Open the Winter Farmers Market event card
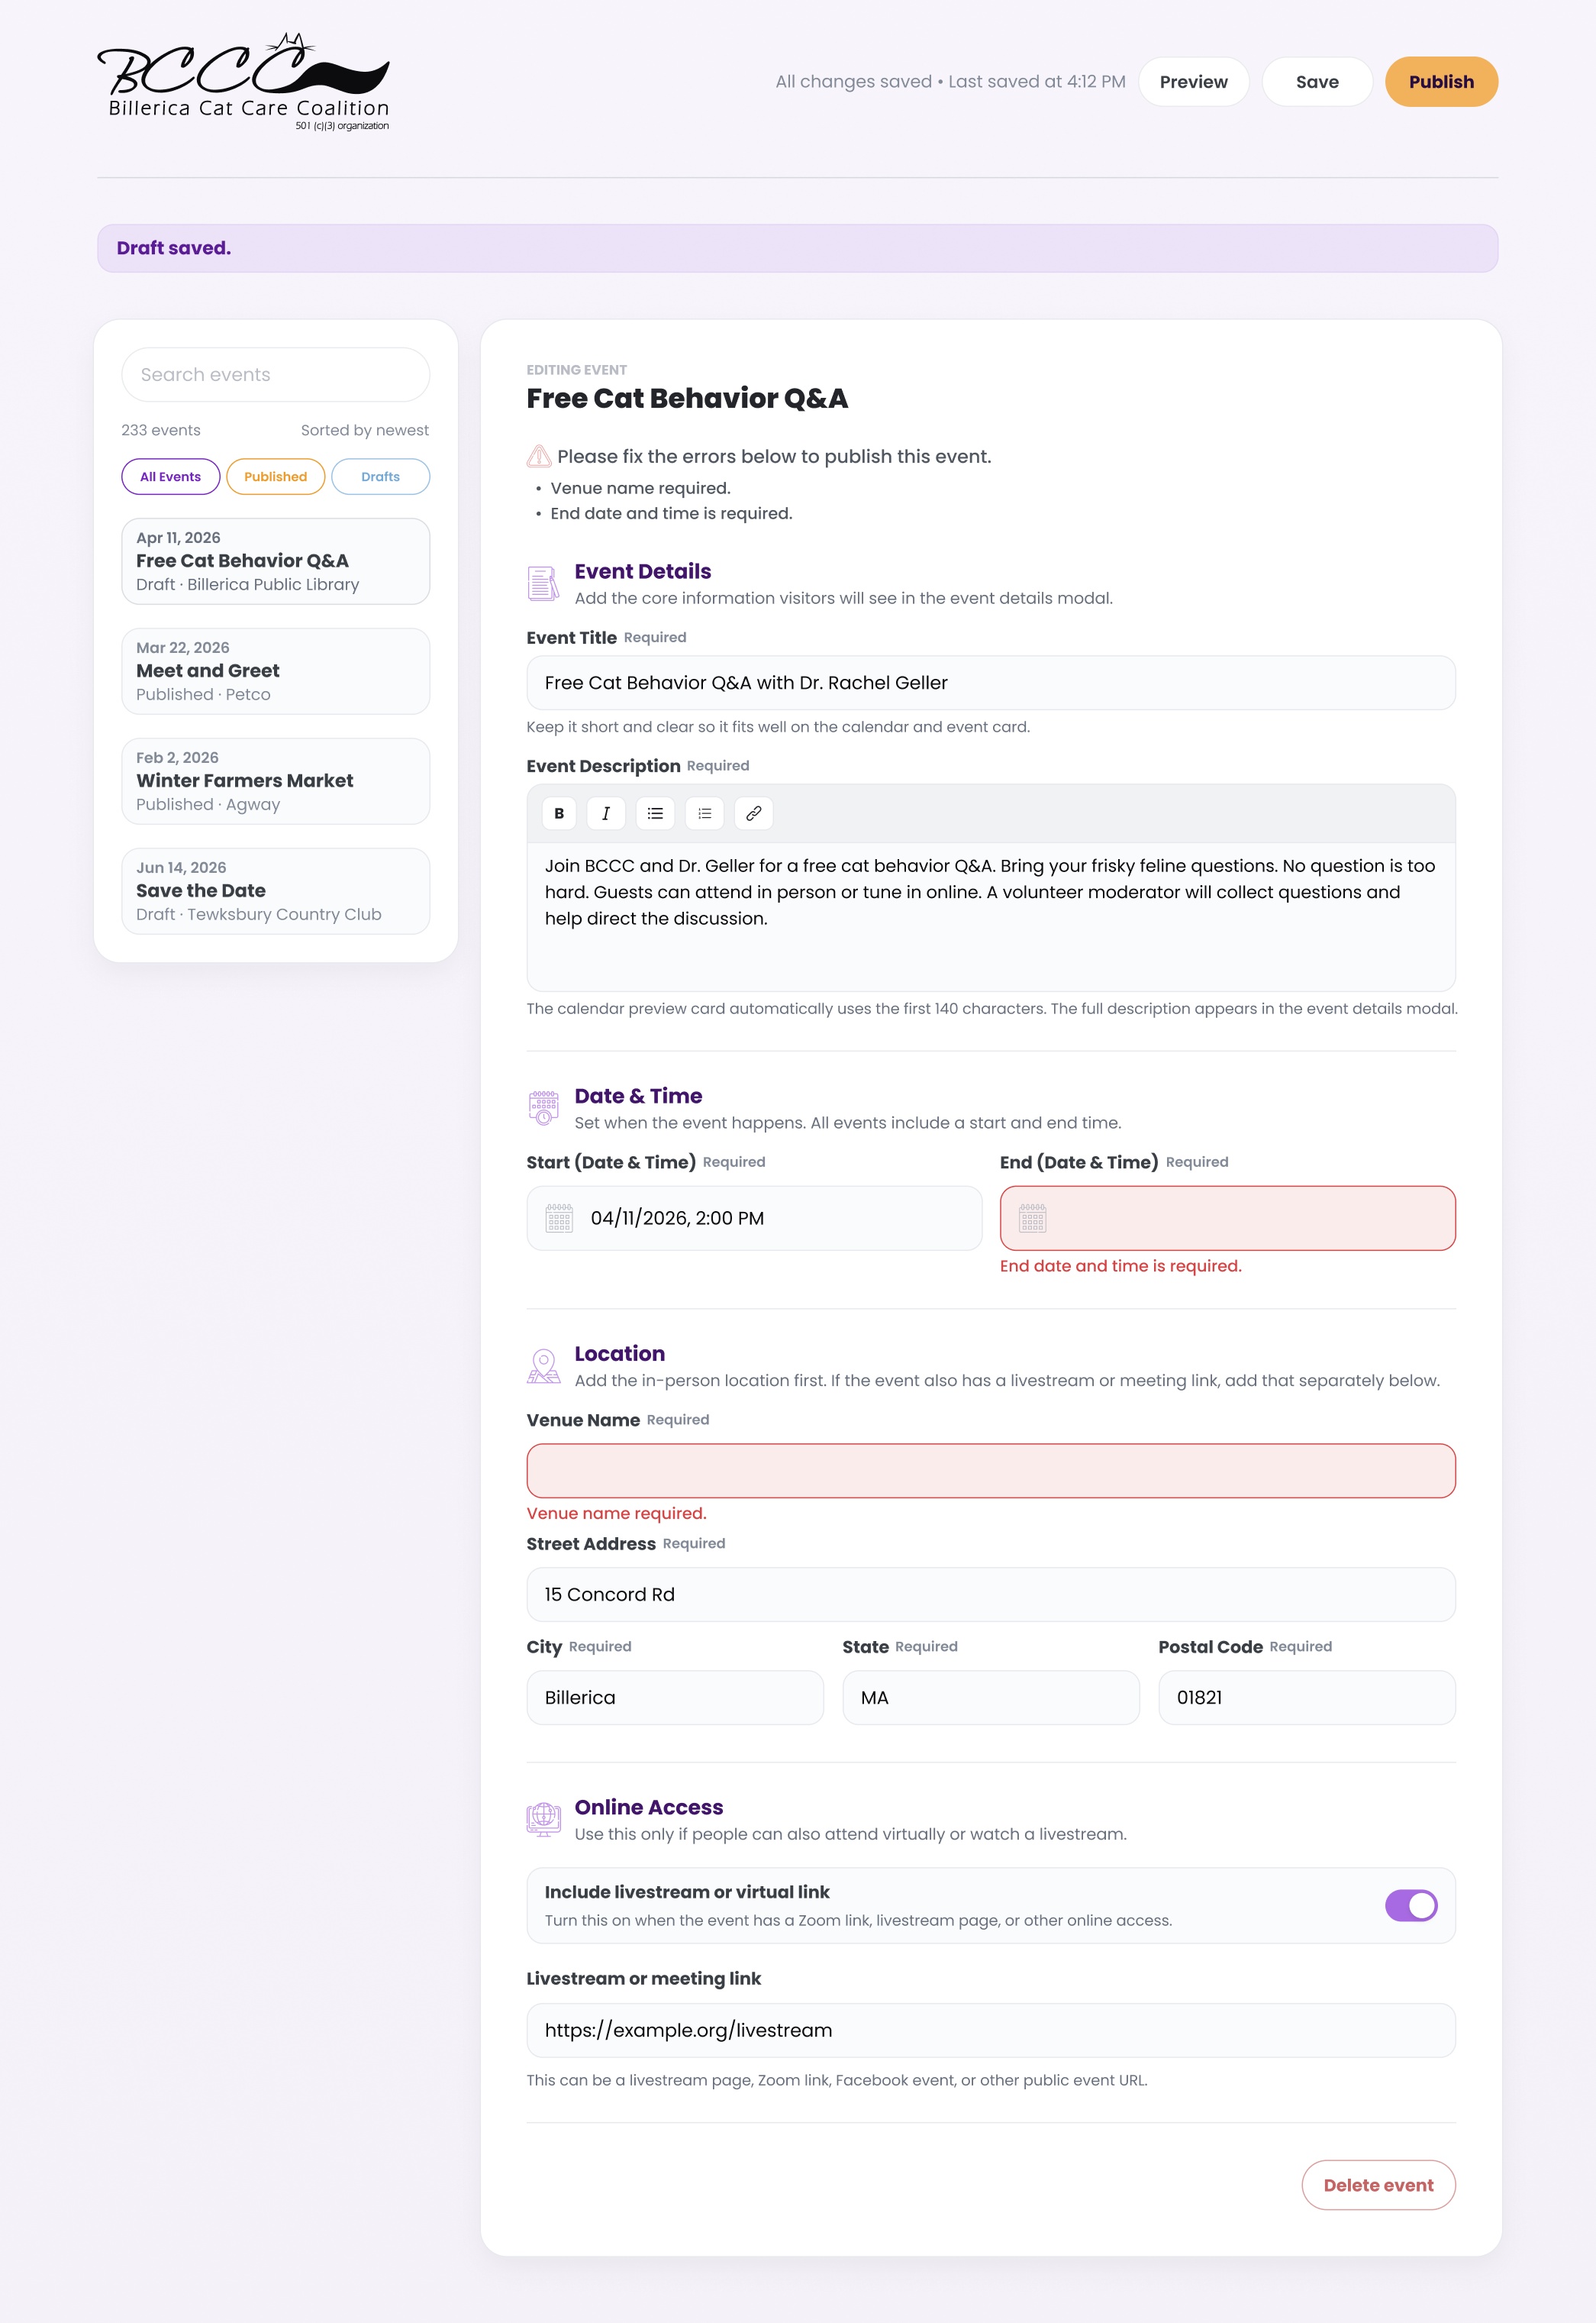Viewport: 1596px width, 2323px height. pyautogui.click(x=276, y=781)
